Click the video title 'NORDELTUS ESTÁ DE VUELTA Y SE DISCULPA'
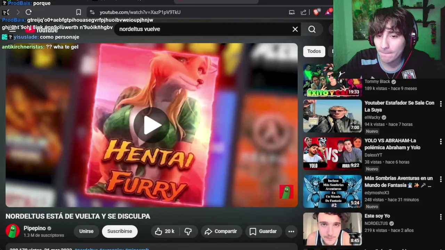This screenshot has height=250, width=445. tap(78, 216)
